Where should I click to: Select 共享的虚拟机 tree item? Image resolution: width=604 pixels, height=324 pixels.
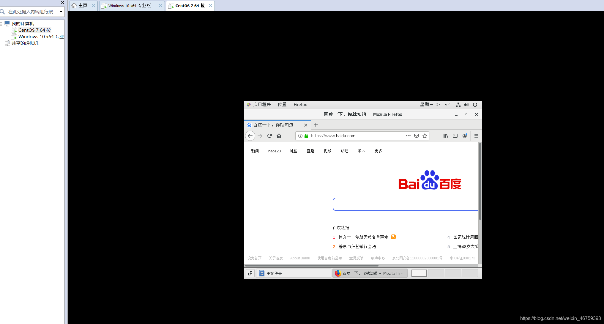25,43
